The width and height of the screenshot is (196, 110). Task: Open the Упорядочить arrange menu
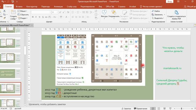(x=114, y=14)
